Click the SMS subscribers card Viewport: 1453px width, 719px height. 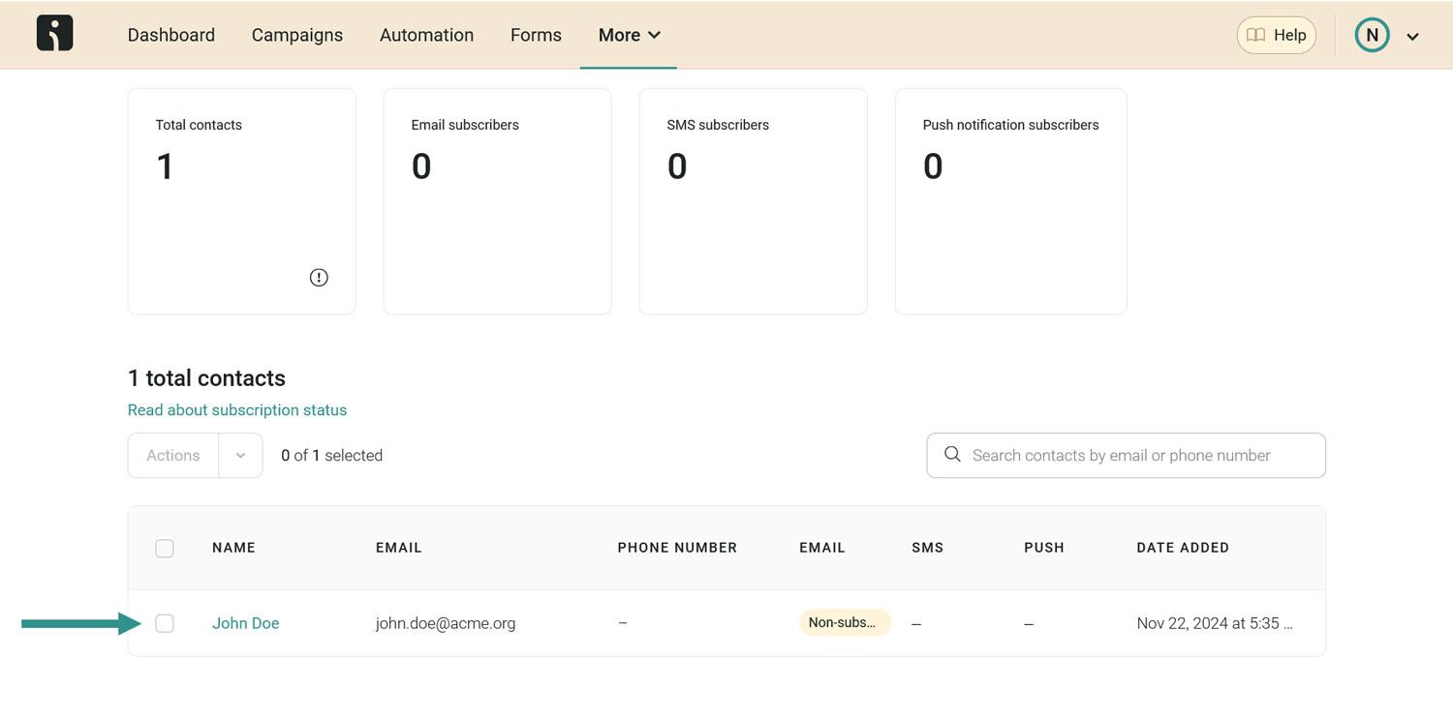tap(753, 201)
